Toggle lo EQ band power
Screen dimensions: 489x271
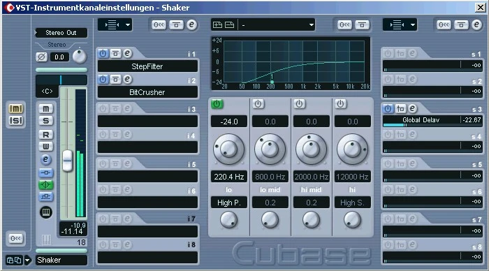217,104
